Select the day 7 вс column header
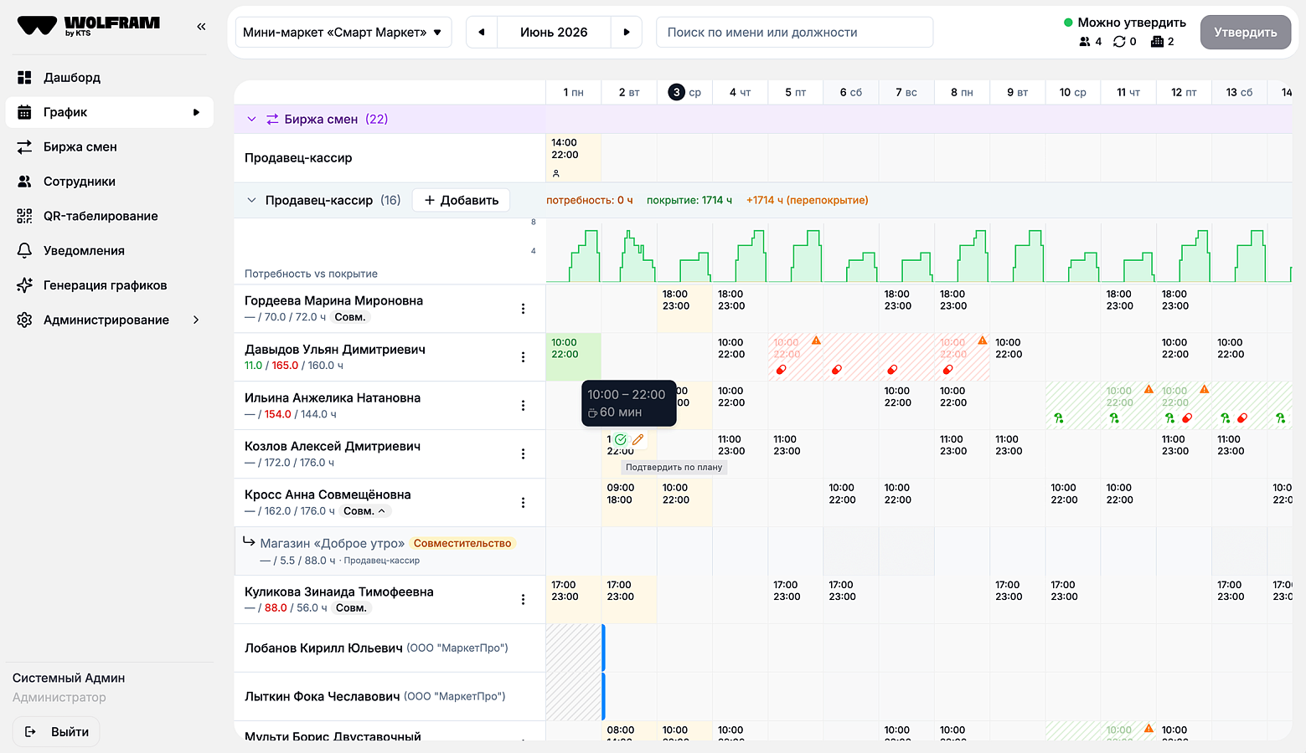This screenshot has width=1306, height=753. click(906, 92)
